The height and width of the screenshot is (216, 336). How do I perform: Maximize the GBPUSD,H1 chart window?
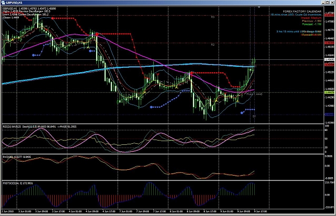click(x=328, y=2)
